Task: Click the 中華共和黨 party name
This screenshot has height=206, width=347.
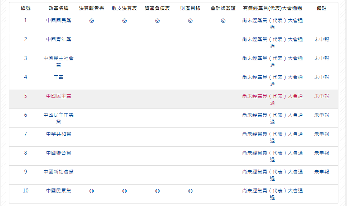Action: point(59,134)
